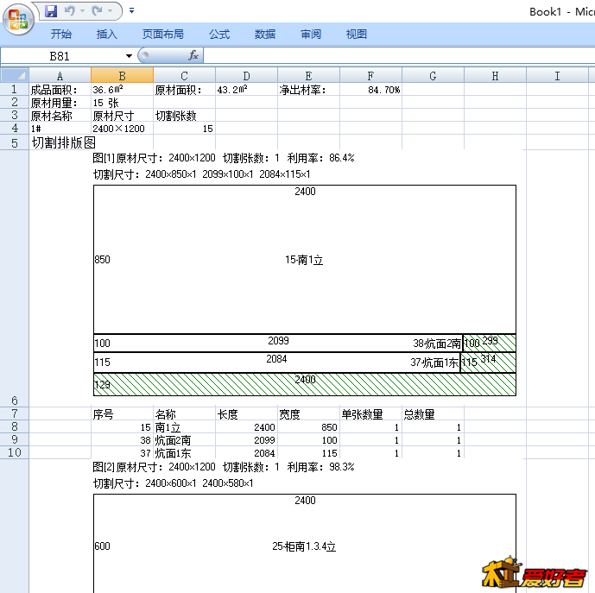Viewport: 595px width, 593px height.
Task: Click cell containing 切割排版图
Action: tap(60, 142)
